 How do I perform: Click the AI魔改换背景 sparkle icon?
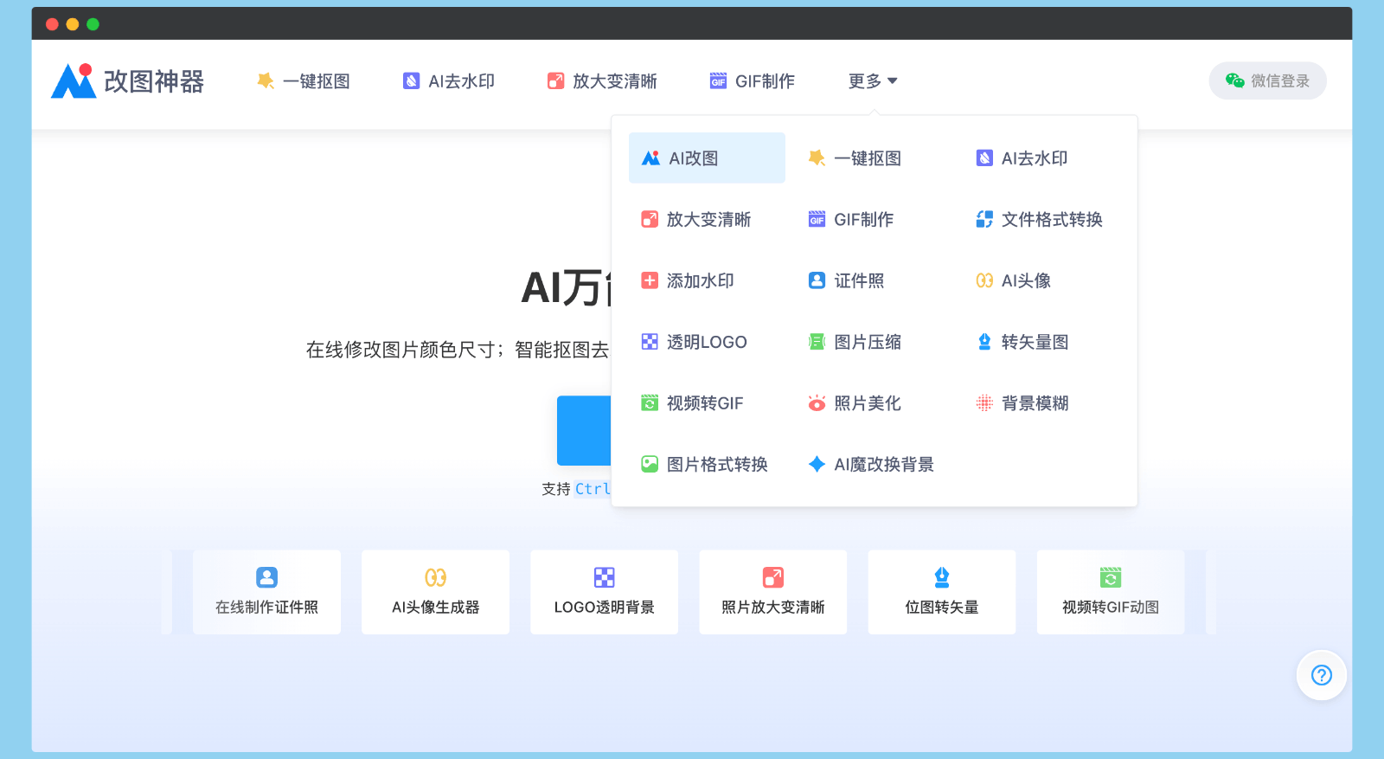[x=817, y=464]
